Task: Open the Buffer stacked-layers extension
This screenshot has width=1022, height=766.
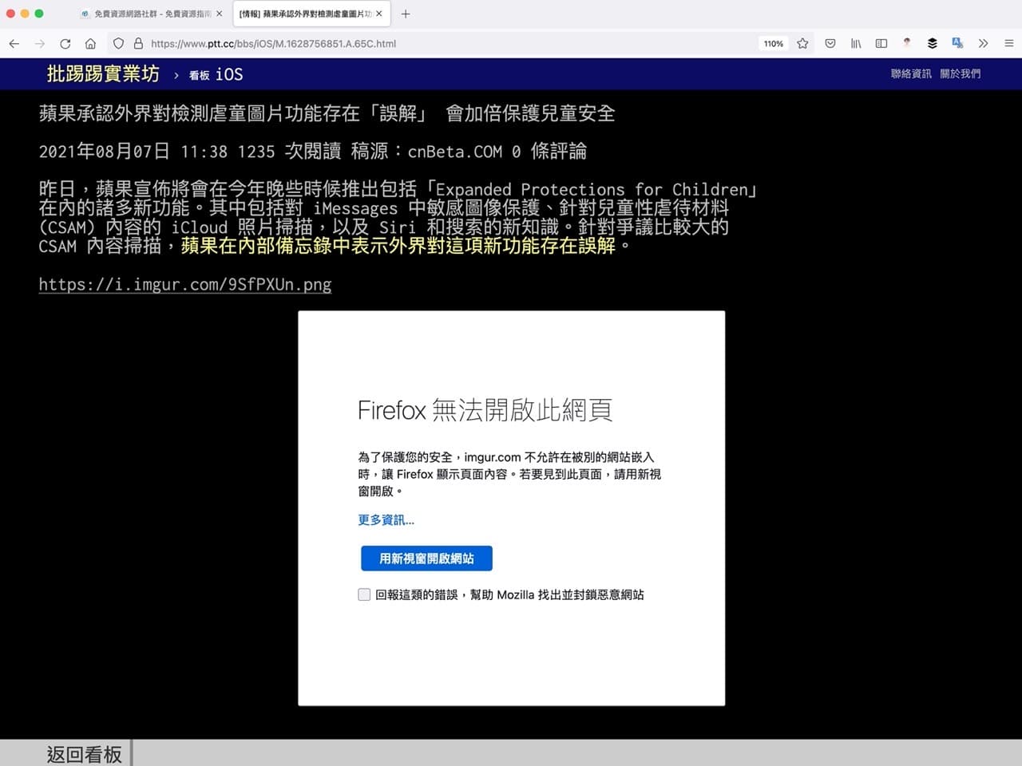Action: [x=933, y=43]
